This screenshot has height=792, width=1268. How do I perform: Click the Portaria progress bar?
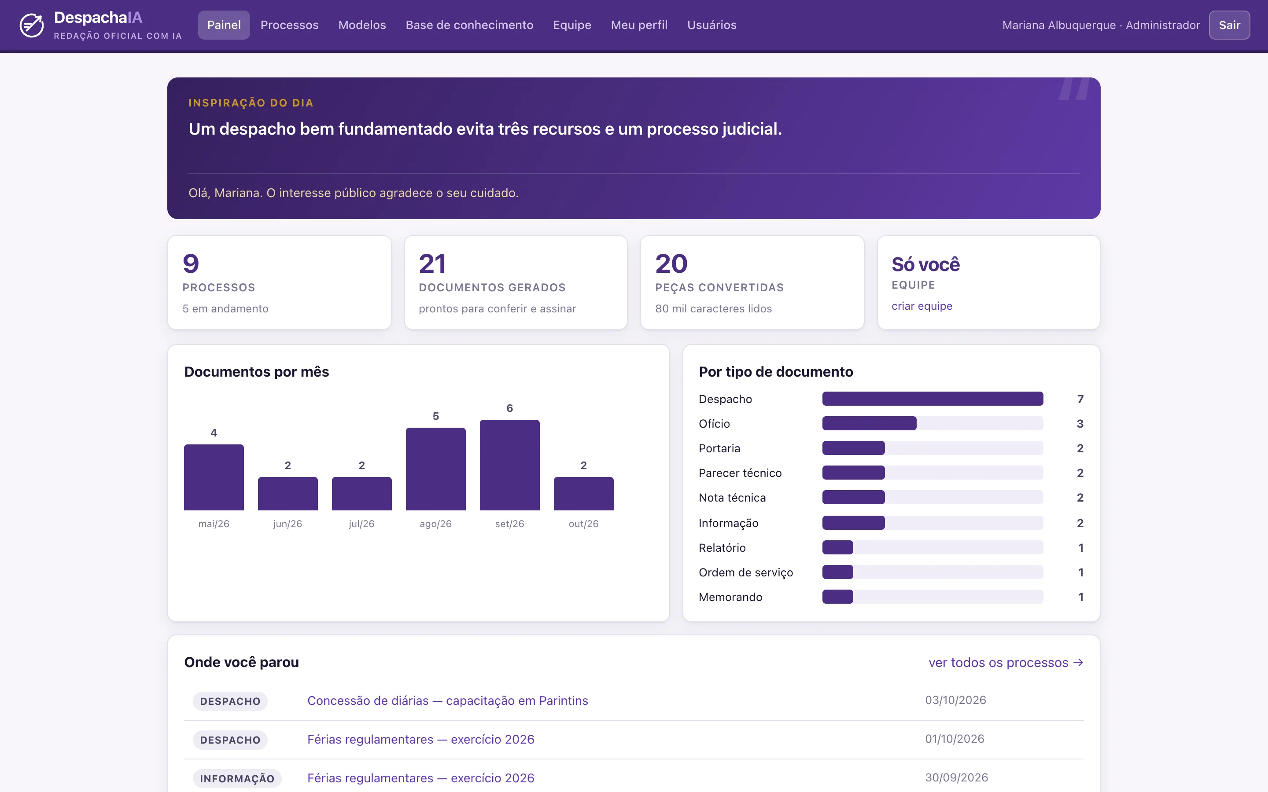933,448
